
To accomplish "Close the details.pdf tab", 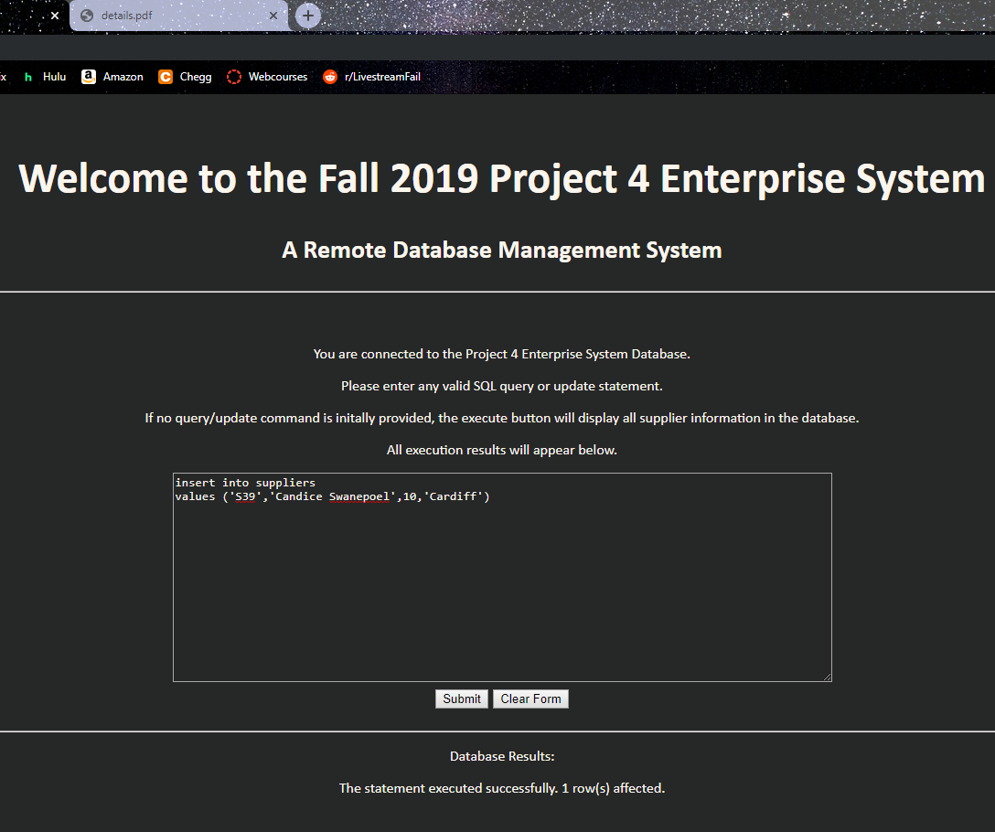I will click(x=273, y=16).
